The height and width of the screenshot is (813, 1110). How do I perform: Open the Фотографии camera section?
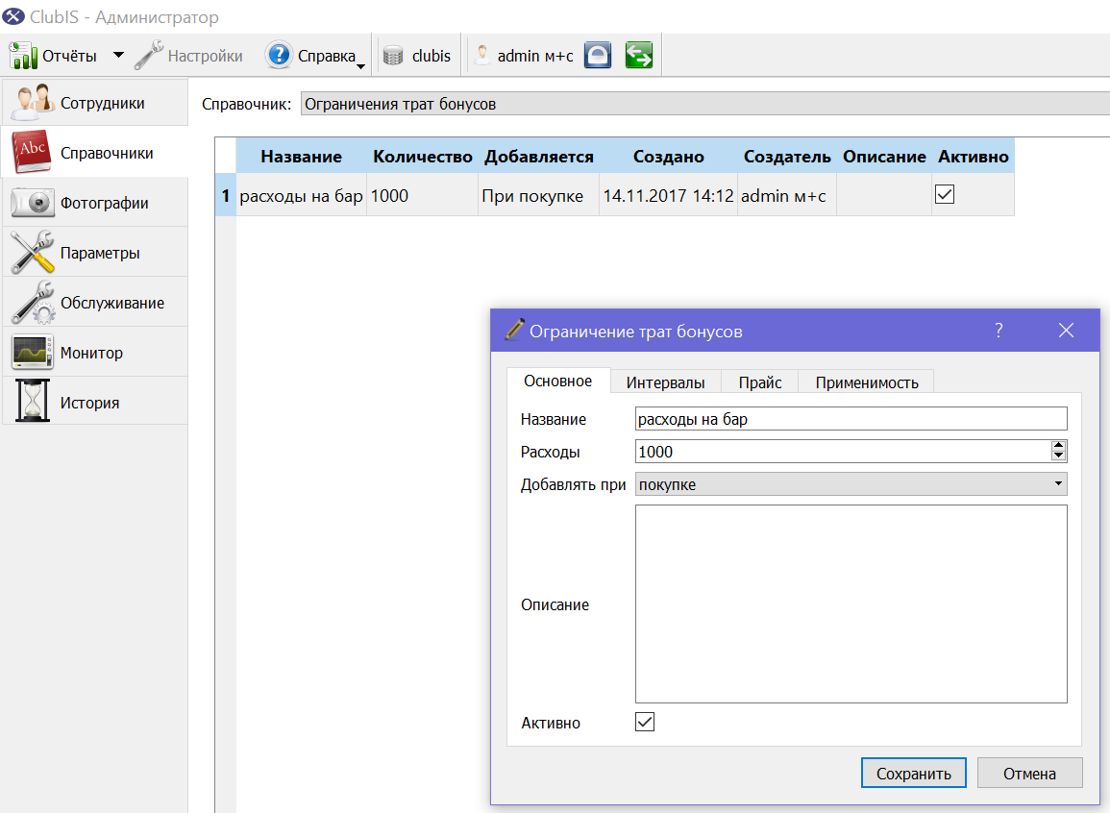pos(95,203)
